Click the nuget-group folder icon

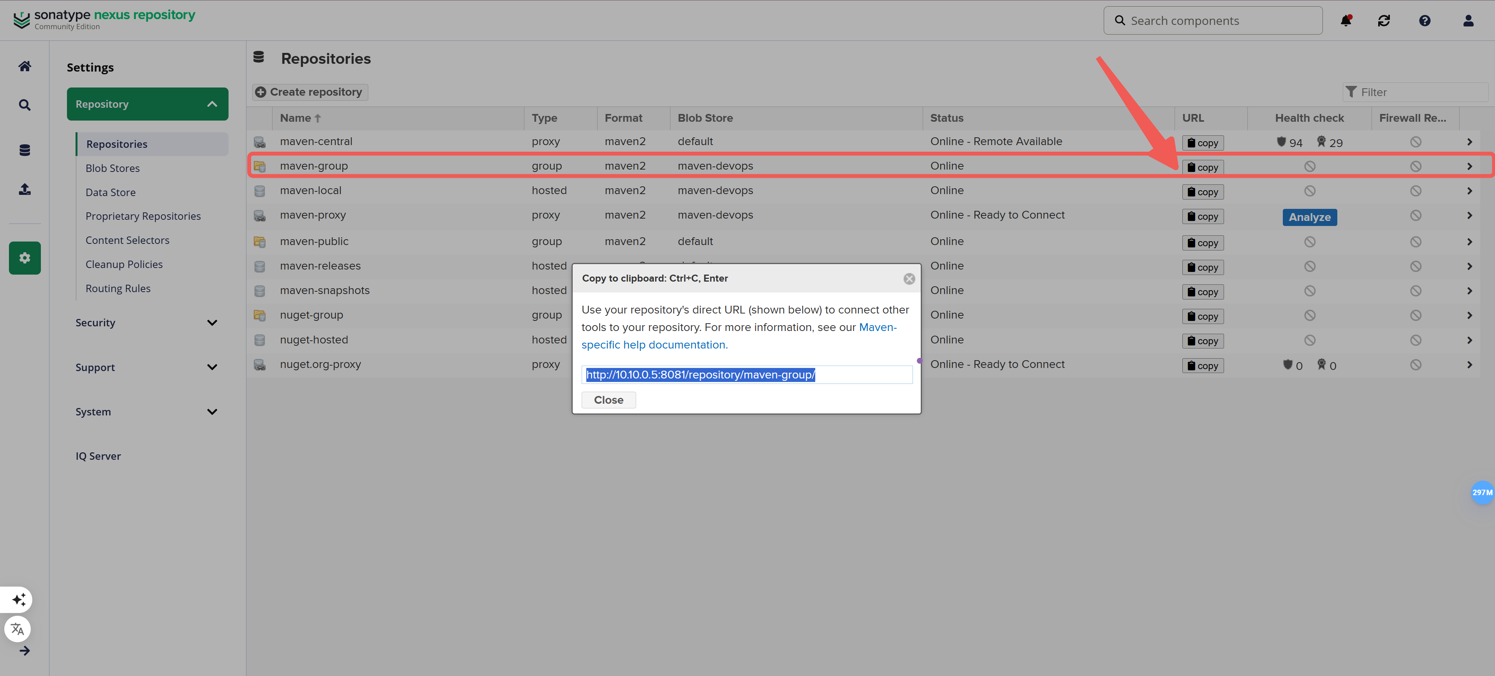click(x=259, y=315)
